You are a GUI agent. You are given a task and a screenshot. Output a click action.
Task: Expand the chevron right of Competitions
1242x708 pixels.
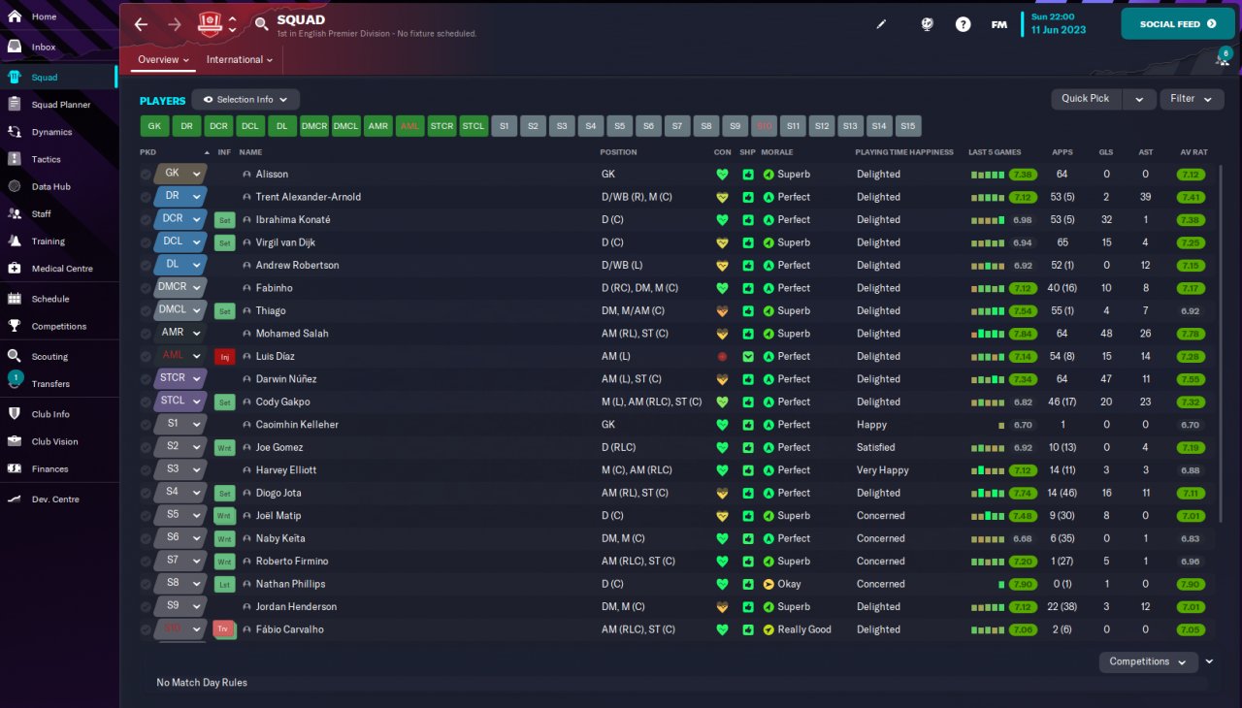[1209, 661]
